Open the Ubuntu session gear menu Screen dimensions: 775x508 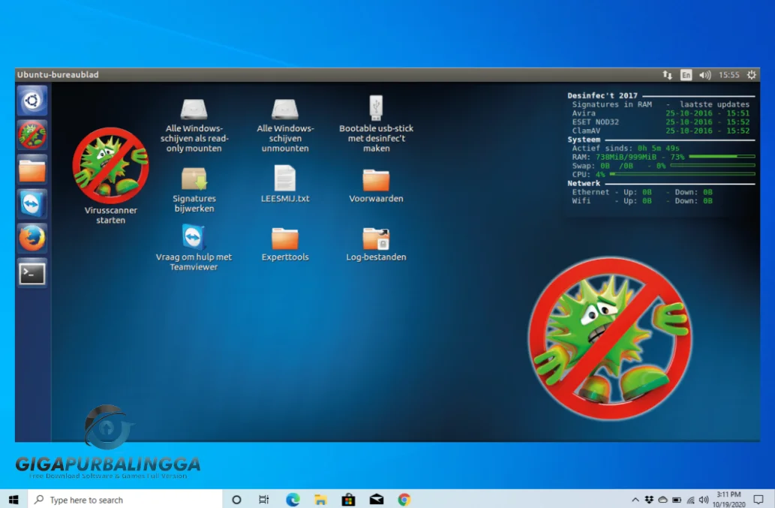point(751,74)
